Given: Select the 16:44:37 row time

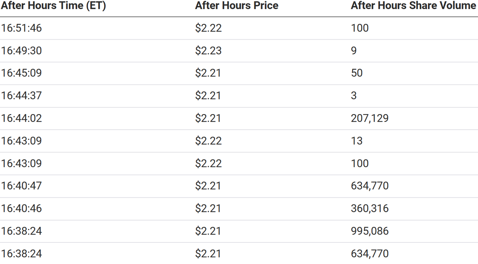Looking at the screenshot, I should [x=21, y=96].
